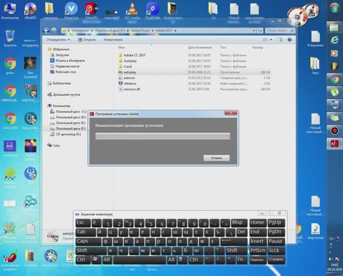Click the Chrome taskbar icon
The width and height of the screenshot is (343, 276).
(334, 79)
